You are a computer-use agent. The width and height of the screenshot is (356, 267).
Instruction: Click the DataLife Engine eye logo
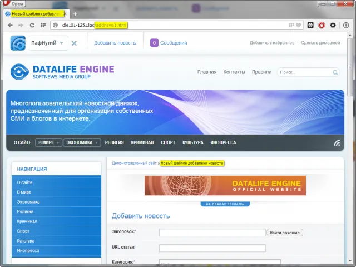pos(19,72)
